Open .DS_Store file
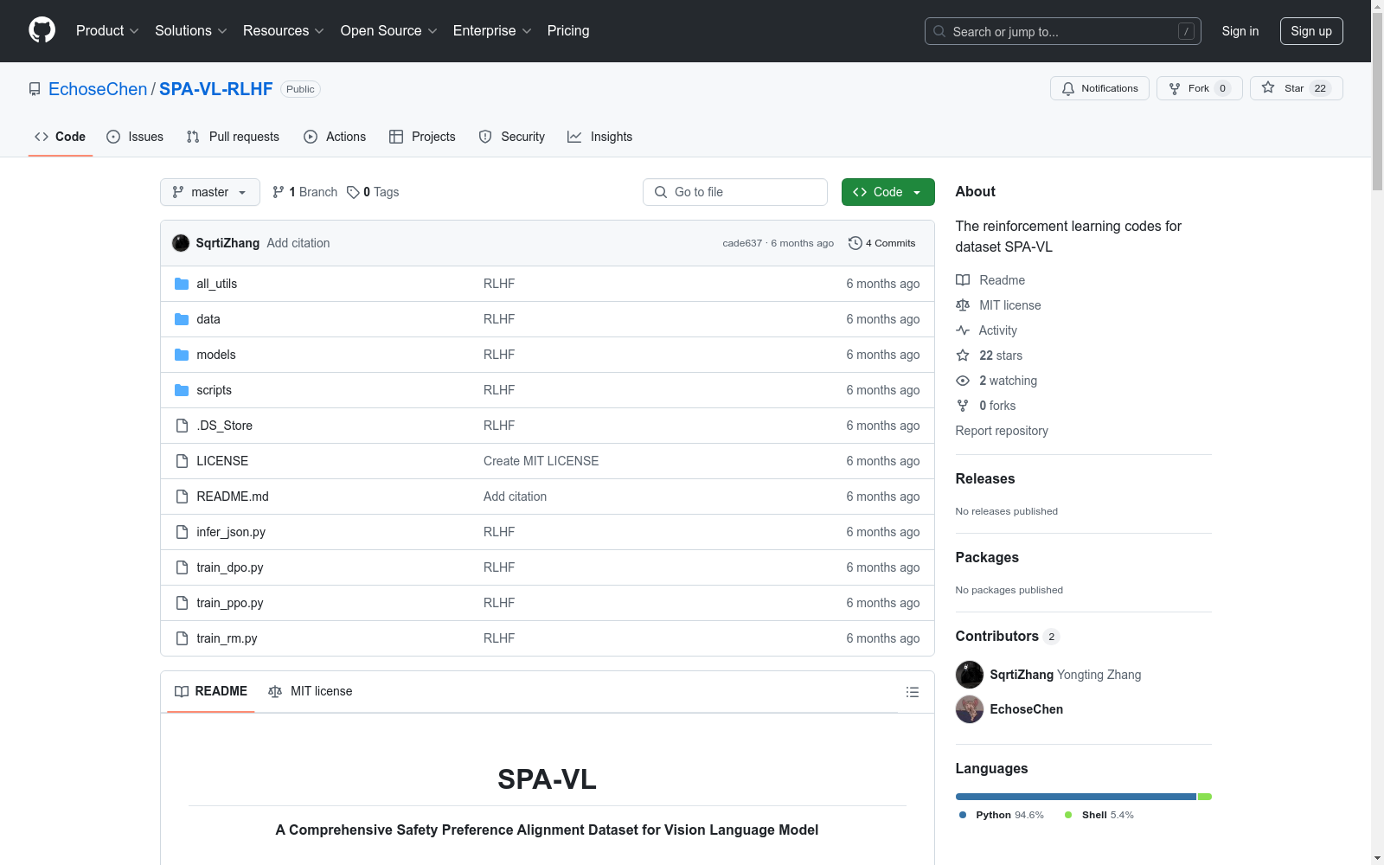This screenshot has height=865, width=1384. [225, 426]
